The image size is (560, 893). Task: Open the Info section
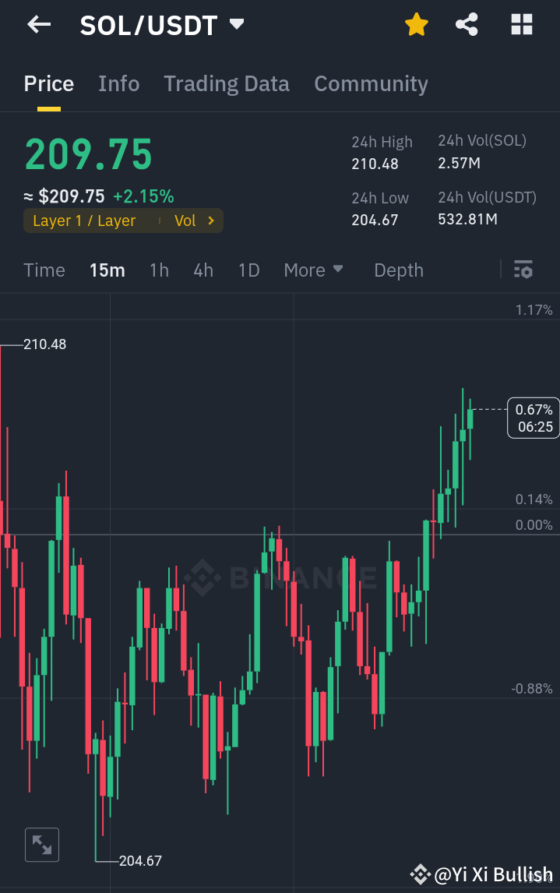pyautogui.click(x=118, y=83)
